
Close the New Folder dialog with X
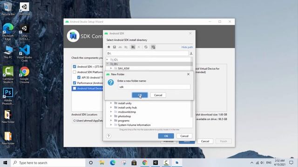click(x=188, y=74)
